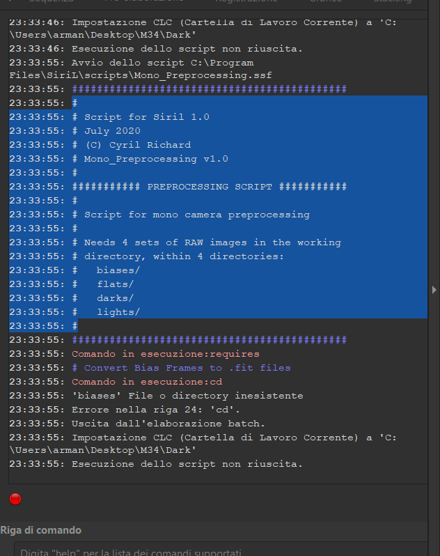
Task: Switch to the Sequenza tab
Action: pyautogui.click(x=51, y=2)
